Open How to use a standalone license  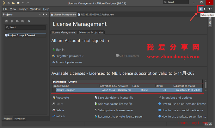[x=181, y=110]
